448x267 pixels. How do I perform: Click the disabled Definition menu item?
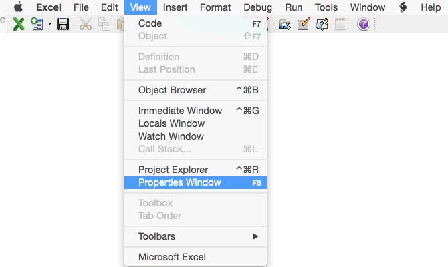tap(196, 57)
